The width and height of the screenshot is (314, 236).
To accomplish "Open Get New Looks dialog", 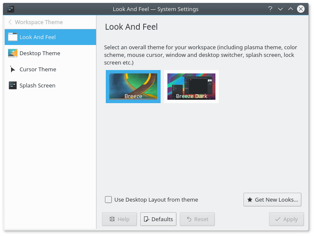I will 272,199.
